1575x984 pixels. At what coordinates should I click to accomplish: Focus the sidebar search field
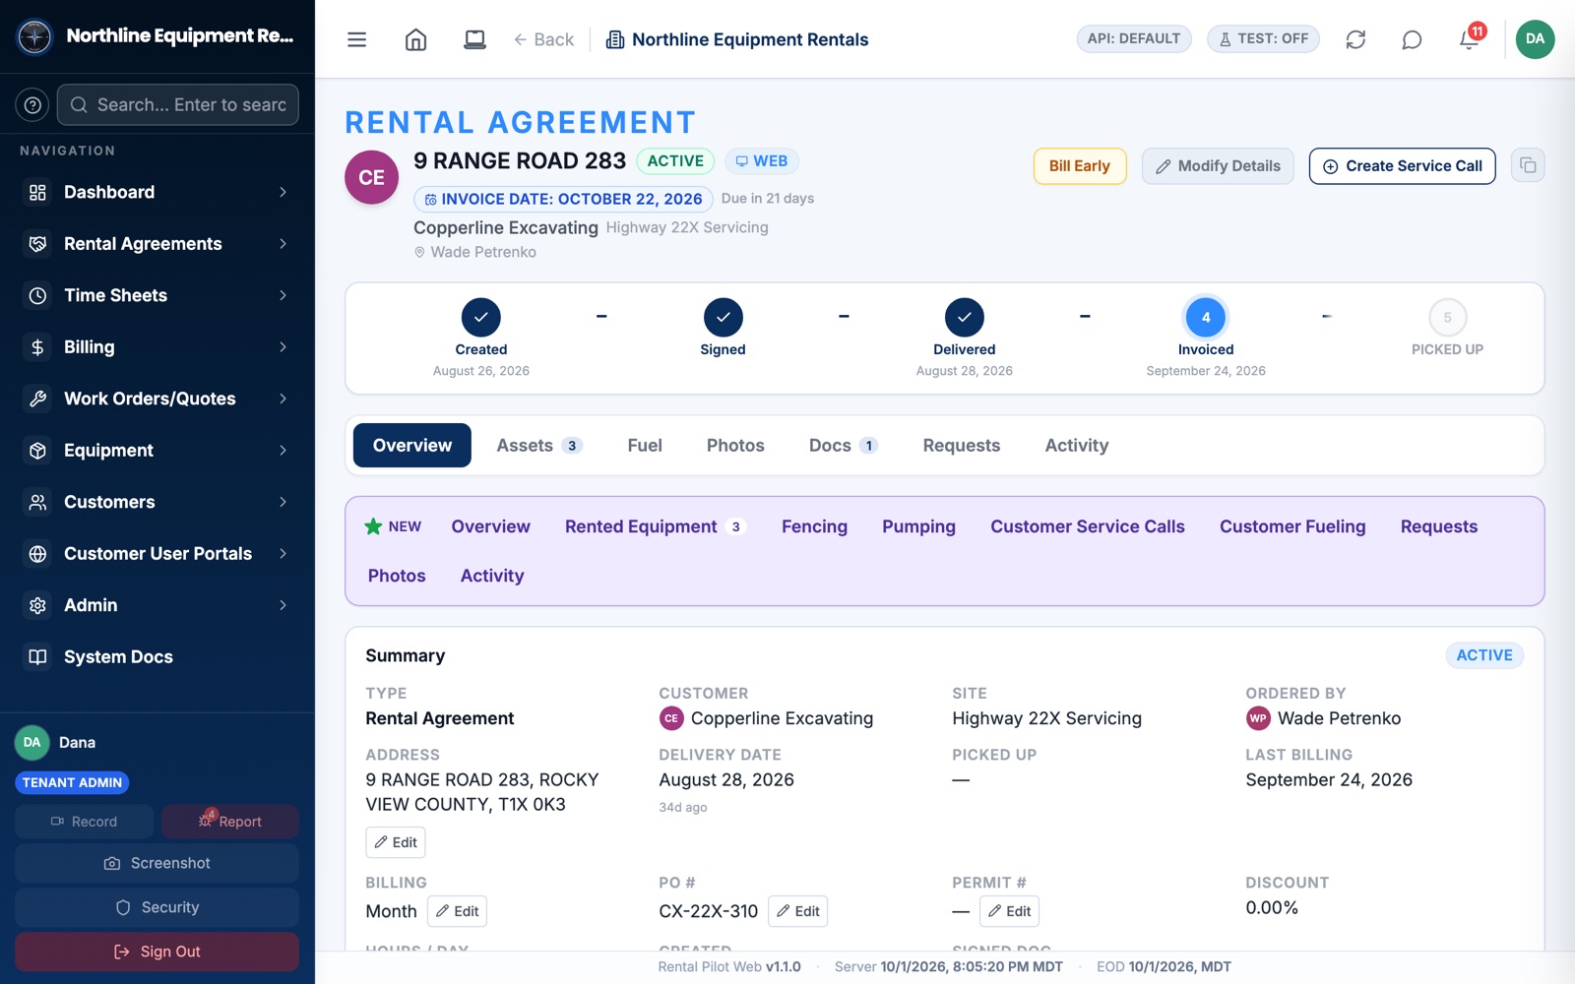(x=178, y=104)
